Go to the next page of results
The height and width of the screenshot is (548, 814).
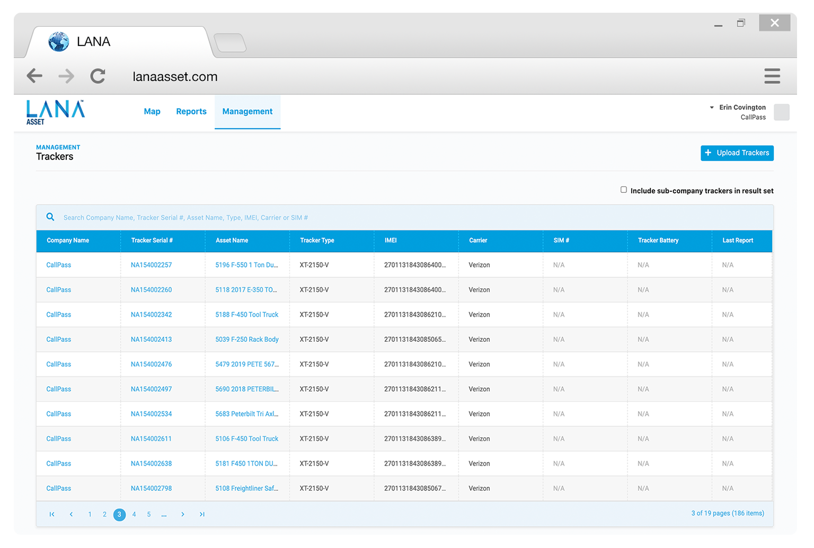(183, 514)
